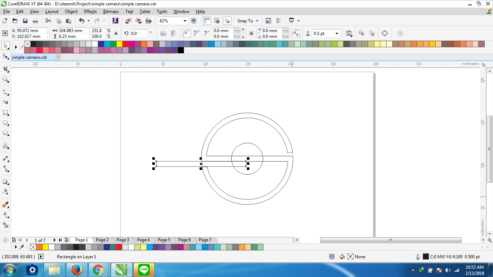Publish to PDF
The width and height of the screenshot is (493, 277).
(148, 21)
